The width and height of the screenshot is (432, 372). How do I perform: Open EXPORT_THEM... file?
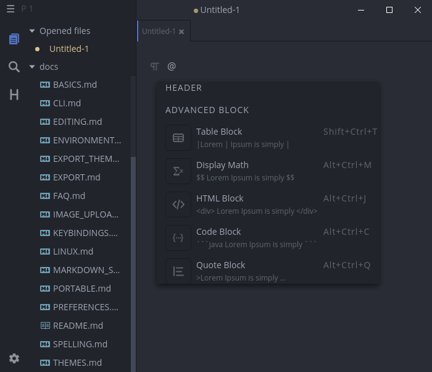pyautogui.click(x=86, y=159)
